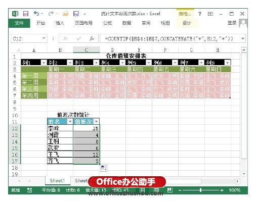The width and height of the screenshot is (254, 201).
Task: Select row 12 header
Action: coord(15,128)
